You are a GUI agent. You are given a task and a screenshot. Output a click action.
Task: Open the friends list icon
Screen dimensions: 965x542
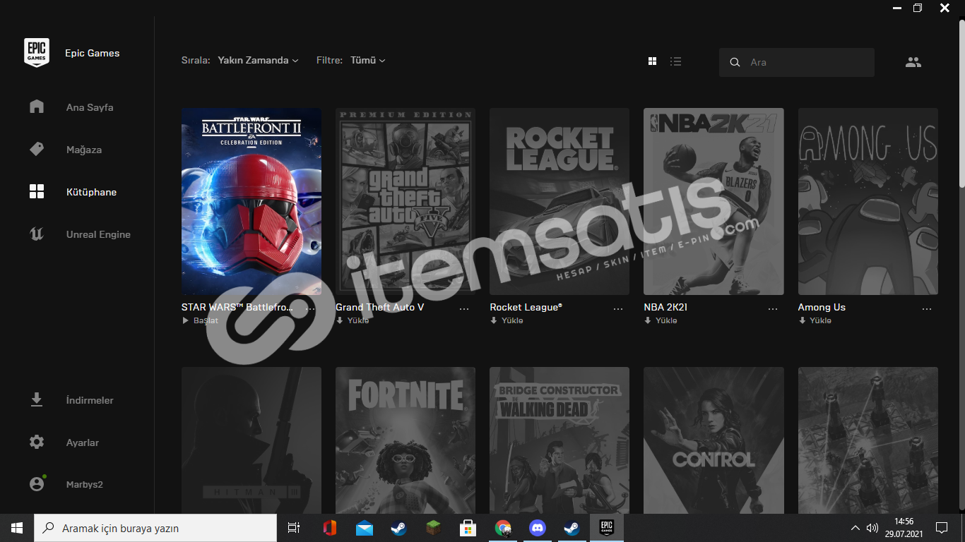[913, 62]
